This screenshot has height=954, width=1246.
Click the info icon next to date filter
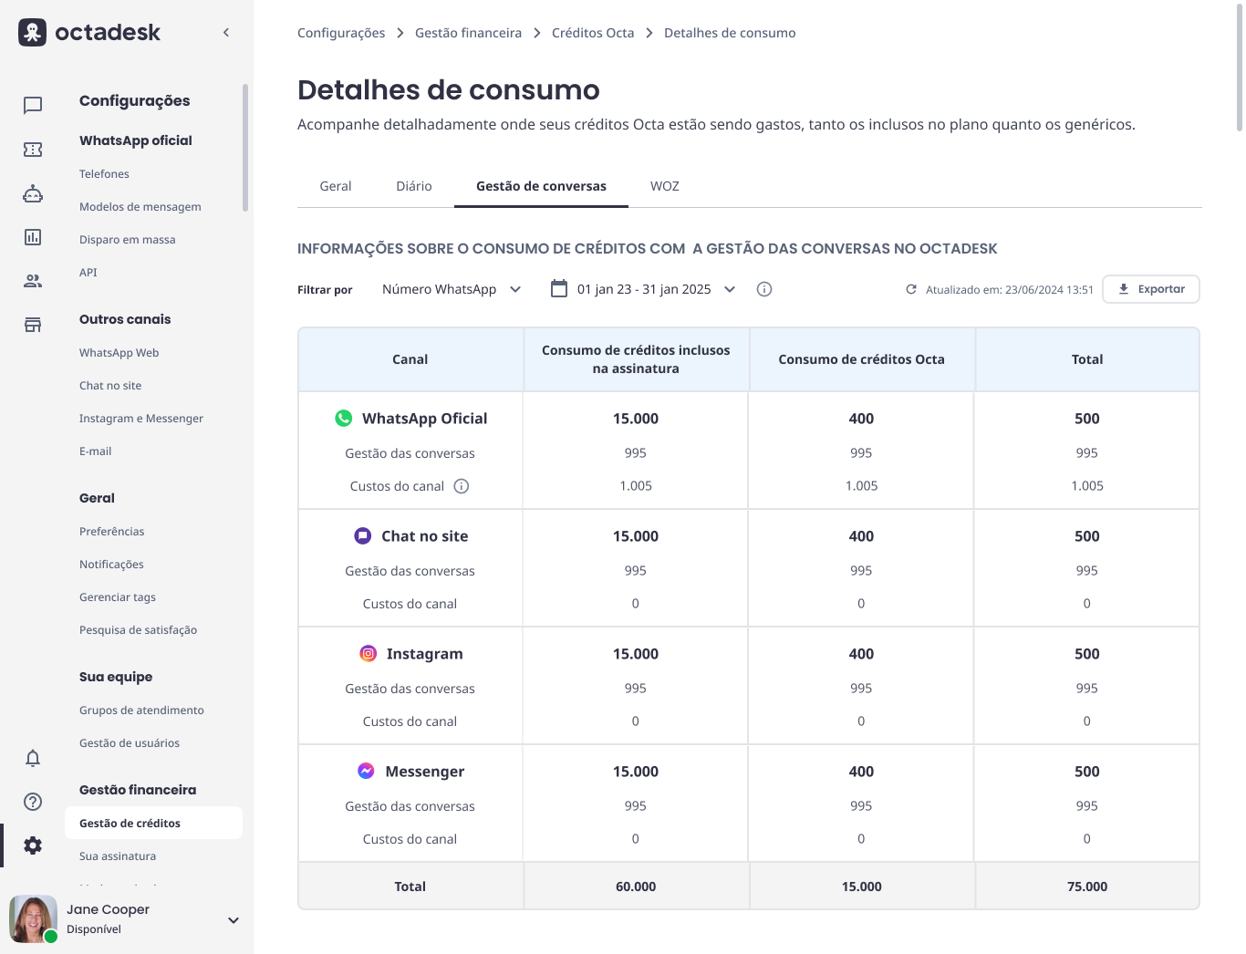click(764, 289)
